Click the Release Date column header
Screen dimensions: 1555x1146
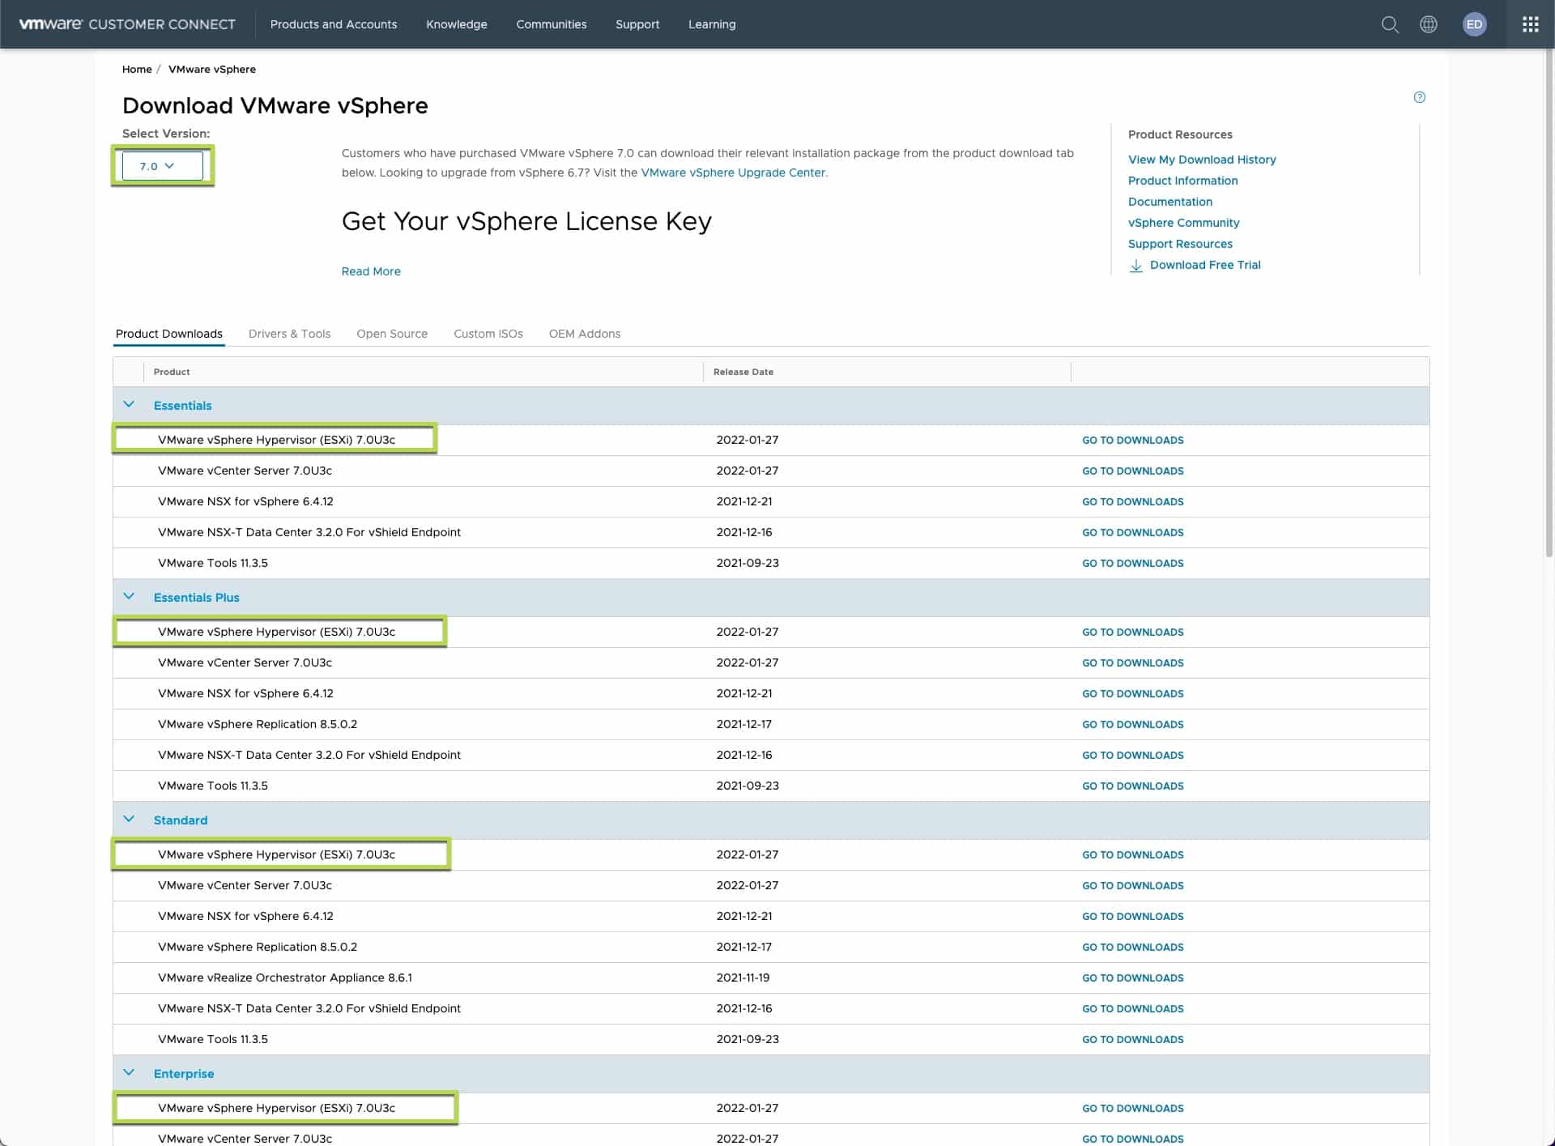pos(743,372)
